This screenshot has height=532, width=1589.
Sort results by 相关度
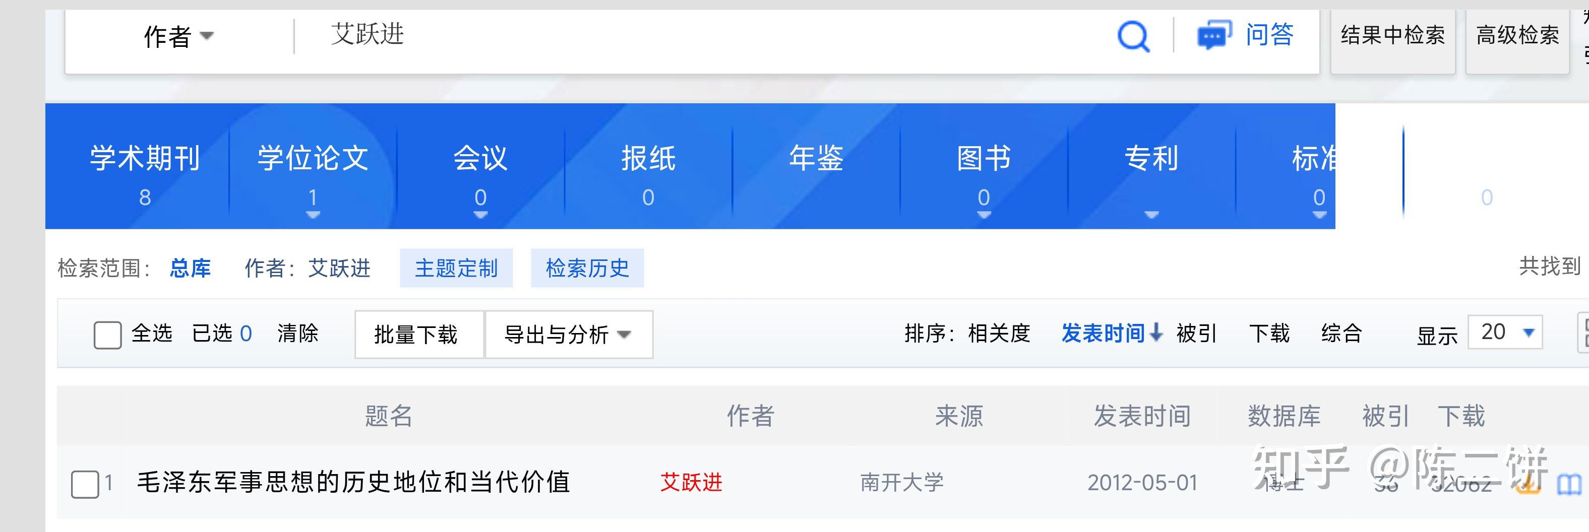point(999,334)
